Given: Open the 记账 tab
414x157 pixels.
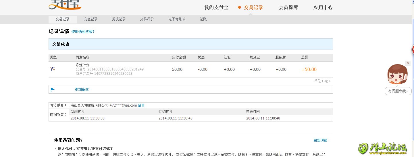Looking at the screenshot, I should click(x=203, y=19).
